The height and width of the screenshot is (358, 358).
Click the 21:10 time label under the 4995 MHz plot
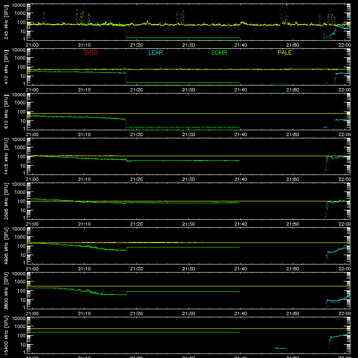click(84, 269)
